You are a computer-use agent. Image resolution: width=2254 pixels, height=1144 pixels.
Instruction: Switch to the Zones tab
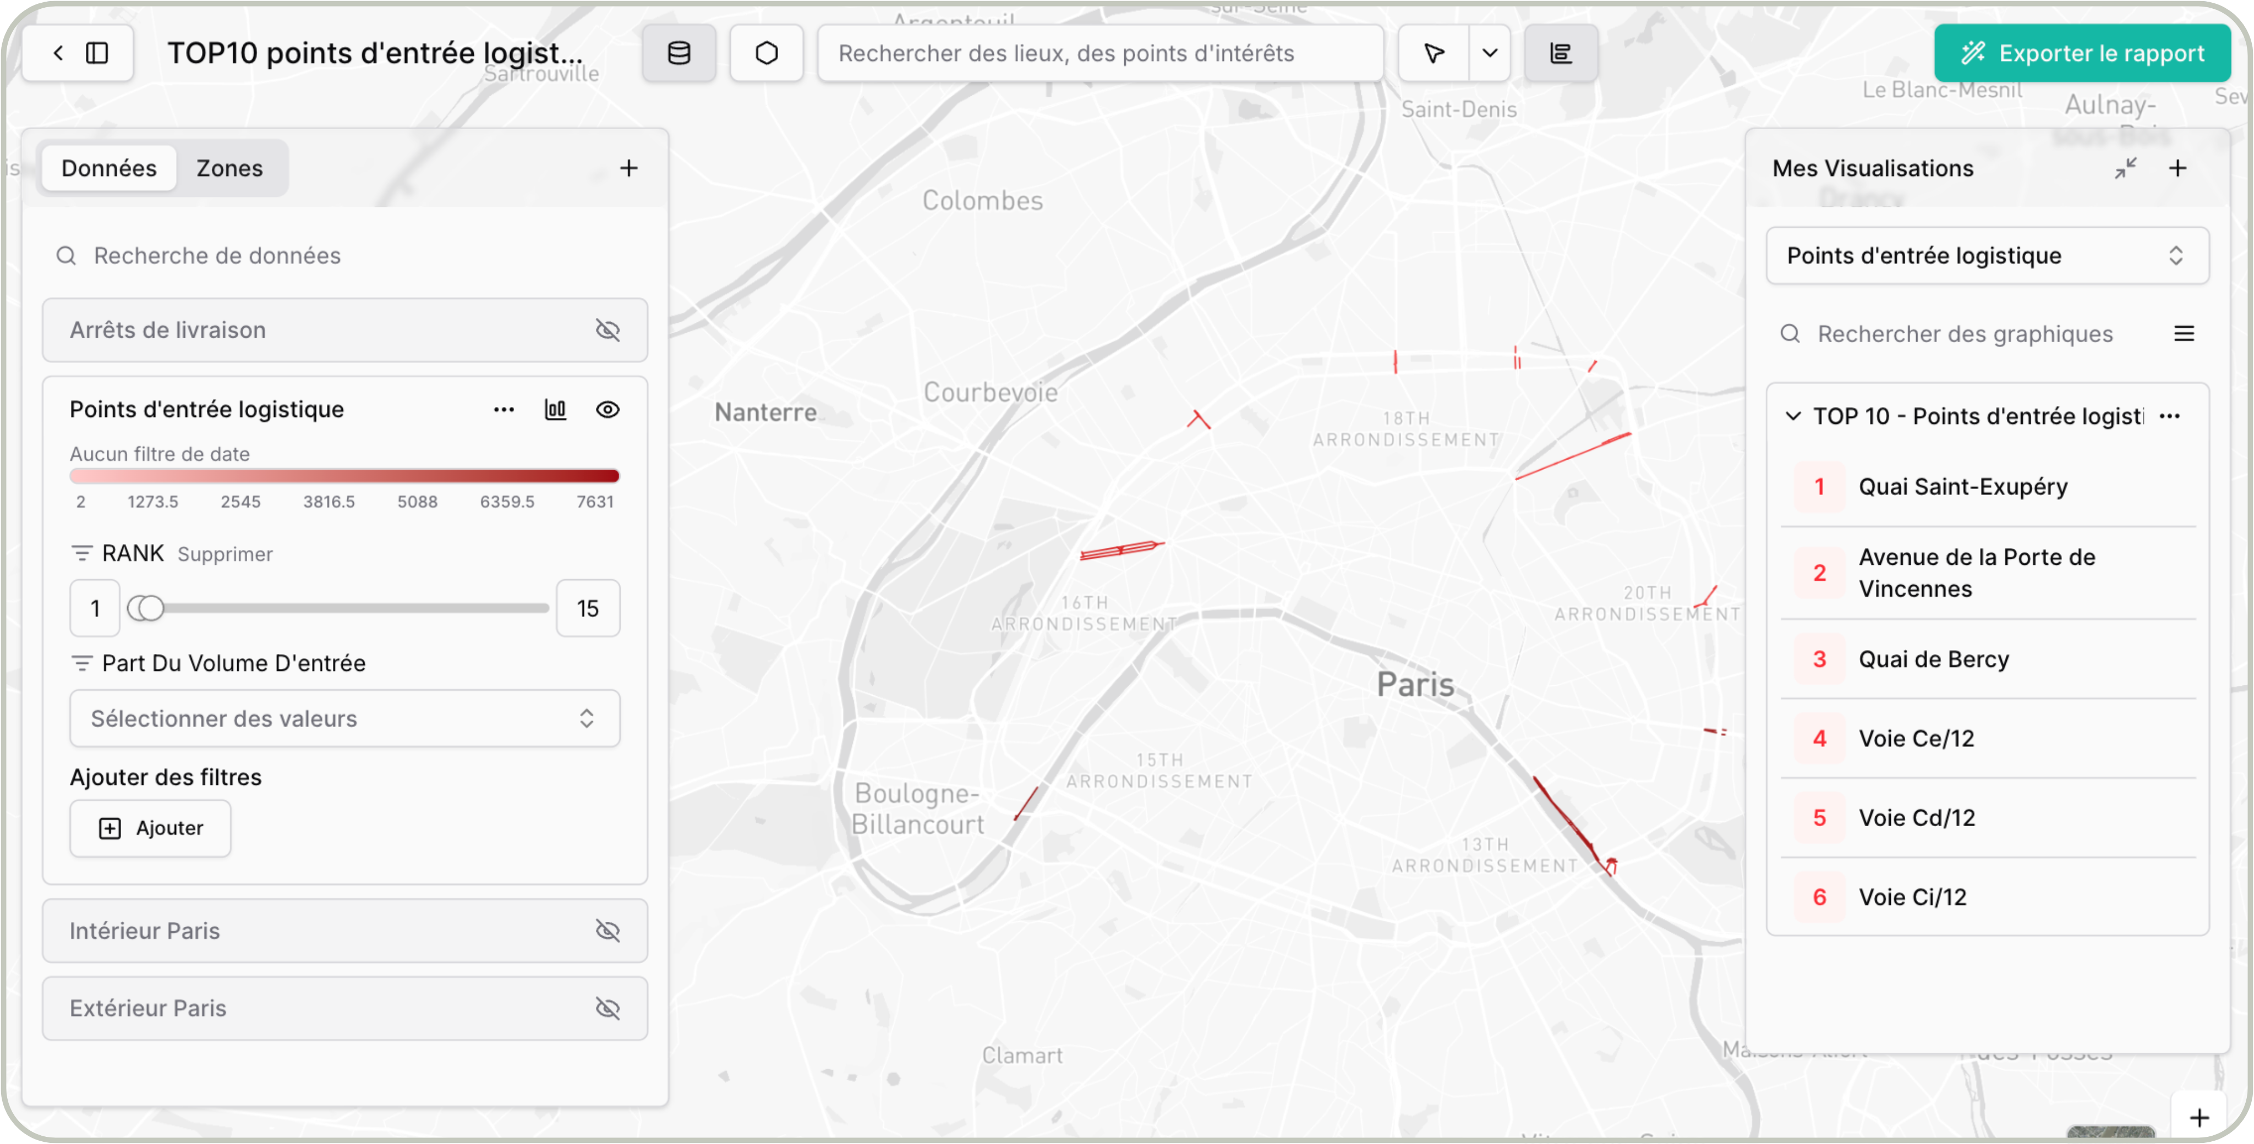(x=229, y=168)
